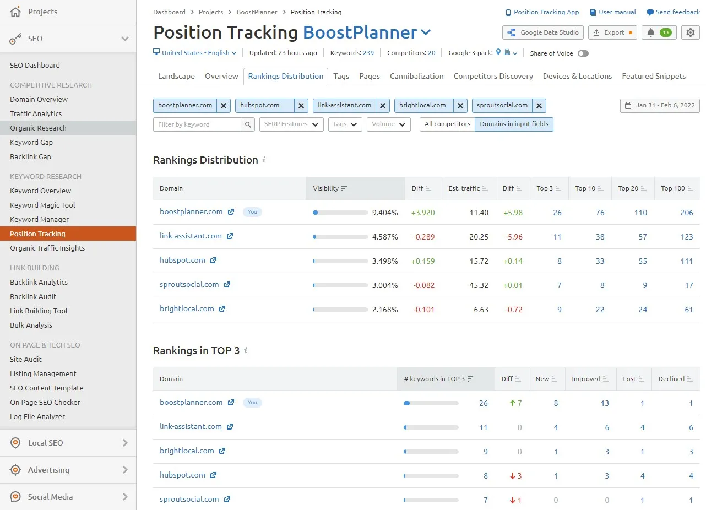The image size is (706, 510).
Task: Switch to the All competitors view
Action: [x=447, y=124]
